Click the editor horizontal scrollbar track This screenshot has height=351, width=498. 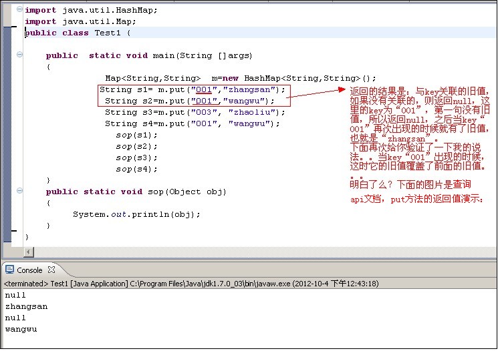pyautogui.click(x=267, y=252)
